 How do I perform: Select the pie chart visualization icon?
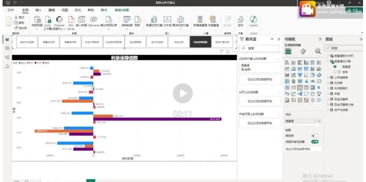[x=313, y=75]
